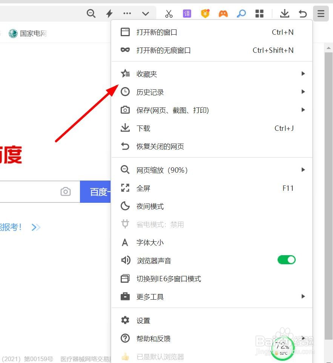The image size is (333, 363).
Task: Click the restore closed pages toolbar icon
Action: [303, 13]
